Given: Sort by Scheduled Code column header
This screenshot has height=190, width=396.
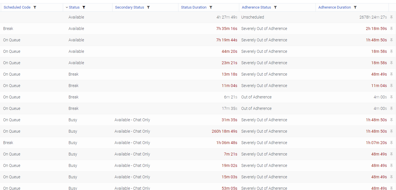Looking at the screenshot, I should point(17,7).
